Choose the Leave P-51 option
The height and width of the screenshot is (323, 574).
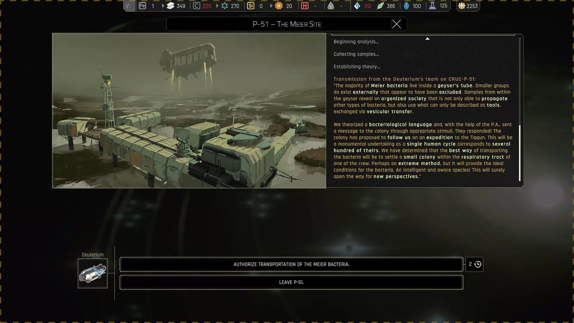point(291,282)
